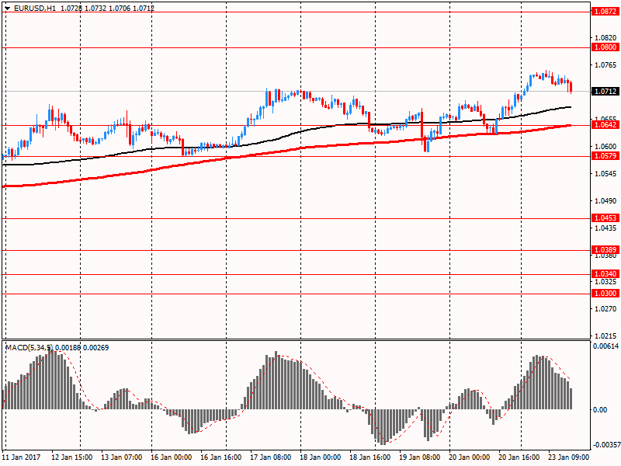The image size is (621, 466).
Task: Click the black current price 1.0712 label
Action: pyautogui.click(x=605, y=92)
